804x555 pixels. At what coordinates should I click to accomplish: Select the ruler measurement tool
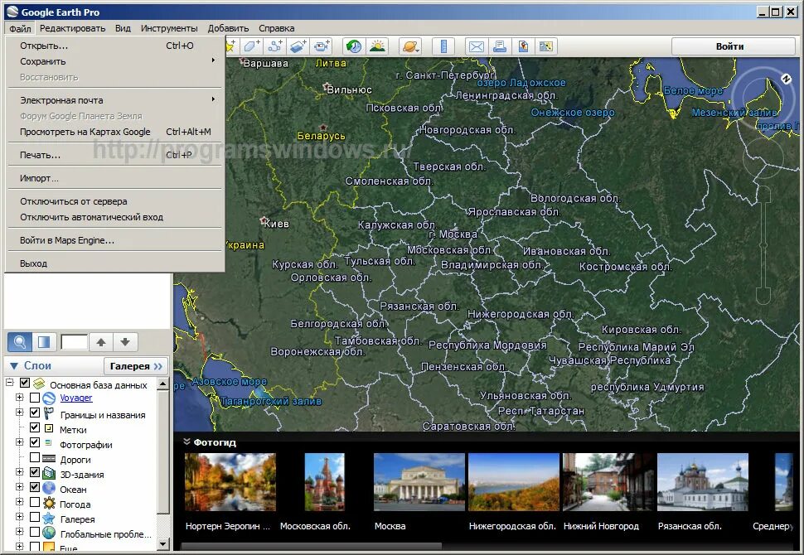pyautogui.click(x=443, y=46)
